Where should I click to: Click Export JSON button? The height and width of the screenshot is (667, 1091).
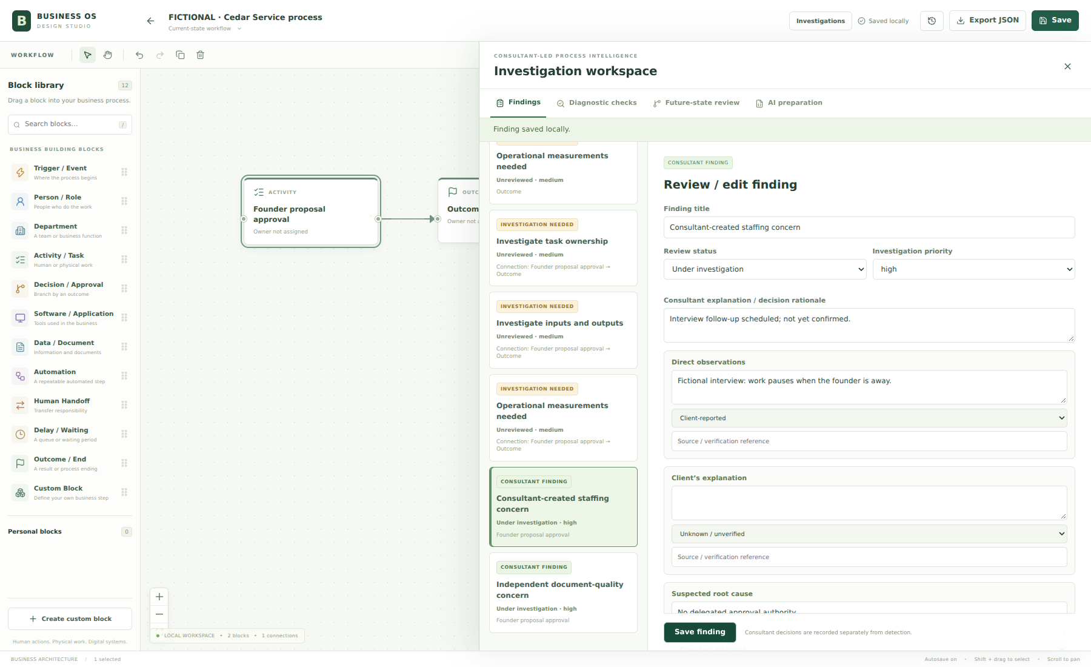987,21
